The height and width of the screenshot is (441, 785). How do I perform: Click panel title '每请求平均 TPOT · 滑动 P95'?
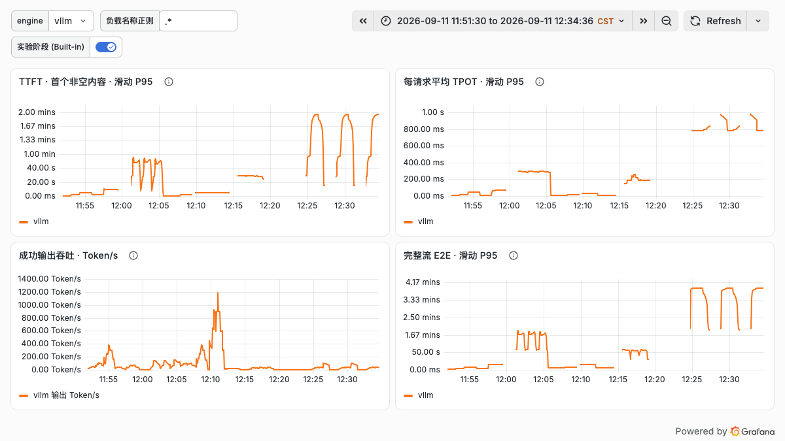tap(464, 82)
